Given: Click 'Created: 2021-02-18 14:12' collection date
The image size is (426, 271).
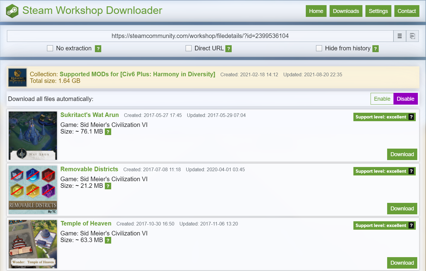Looking at the screenshot, I should click(x=249, y=75).
